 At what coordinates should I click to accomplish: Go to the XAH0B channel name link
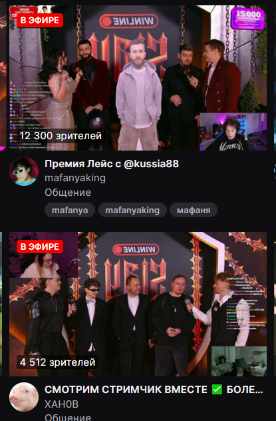click(62, 404)
